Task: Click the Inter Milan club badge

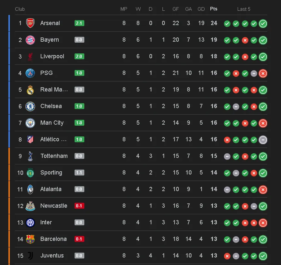Action: [x=30, y=222]
